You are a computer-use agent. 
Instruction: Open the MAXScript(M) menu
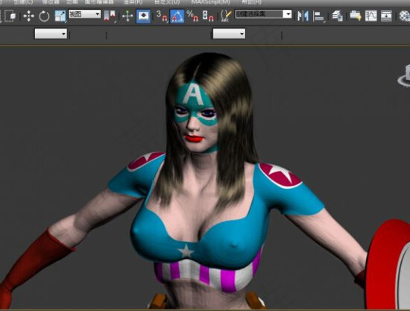pos(211,2)
